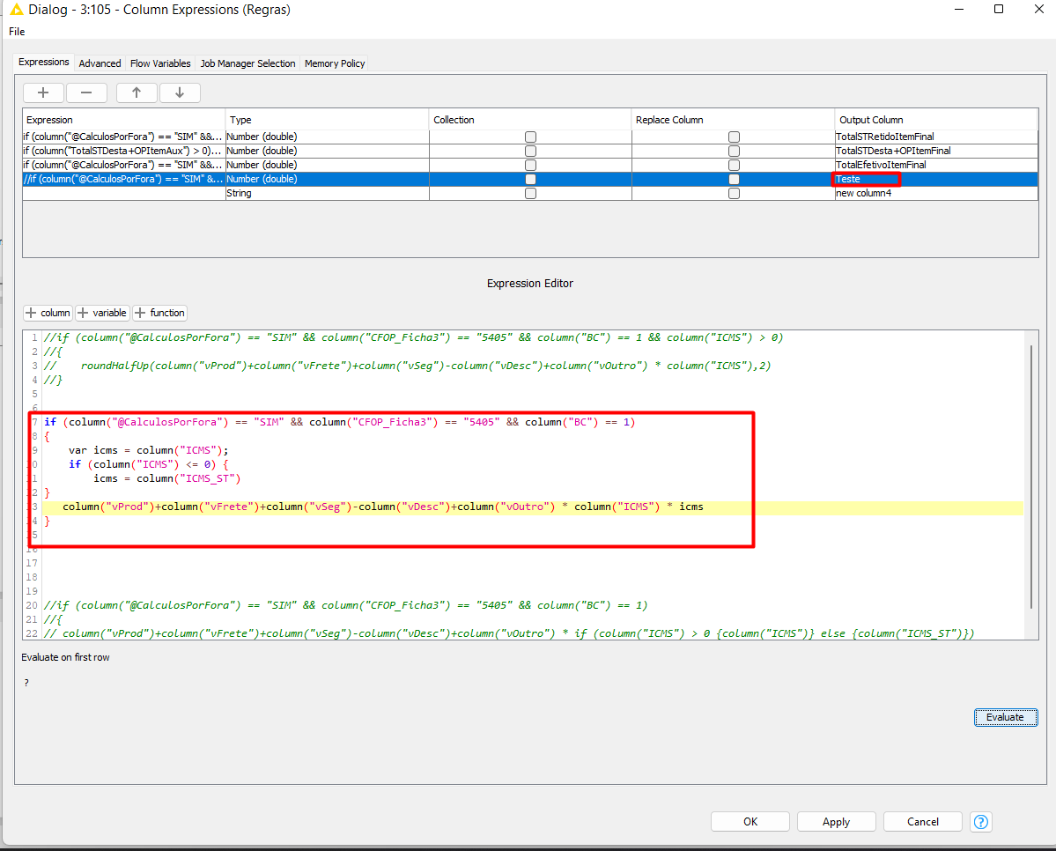Viewport: 1056px width, 851px height.
Task: Select expression for TotalSTRetidoItemFinal row
Action: pyautogui.click(x=124, y=137)
